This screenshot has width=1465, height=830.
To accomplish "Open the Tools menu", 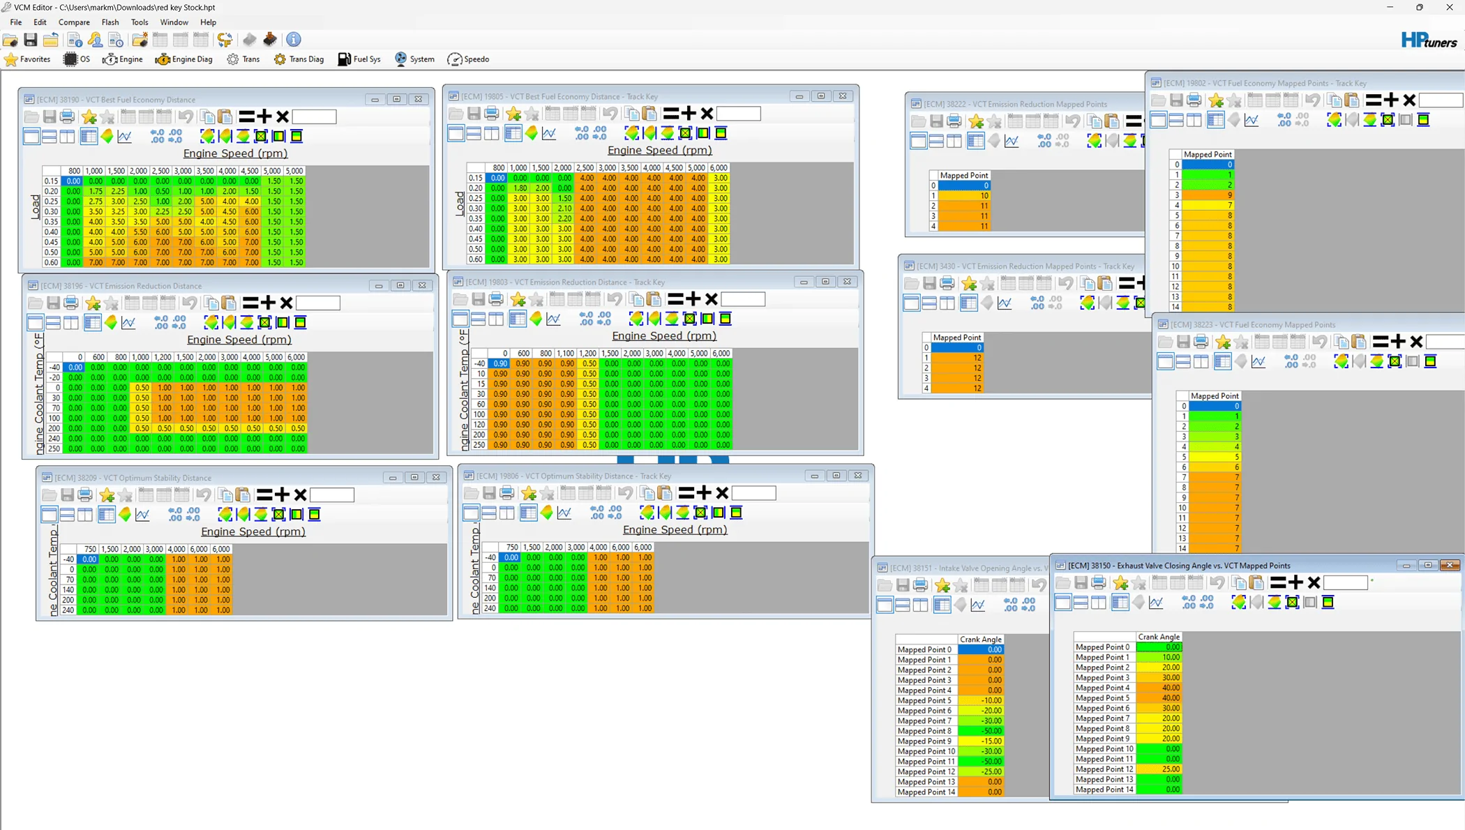I will pos(140,22).
